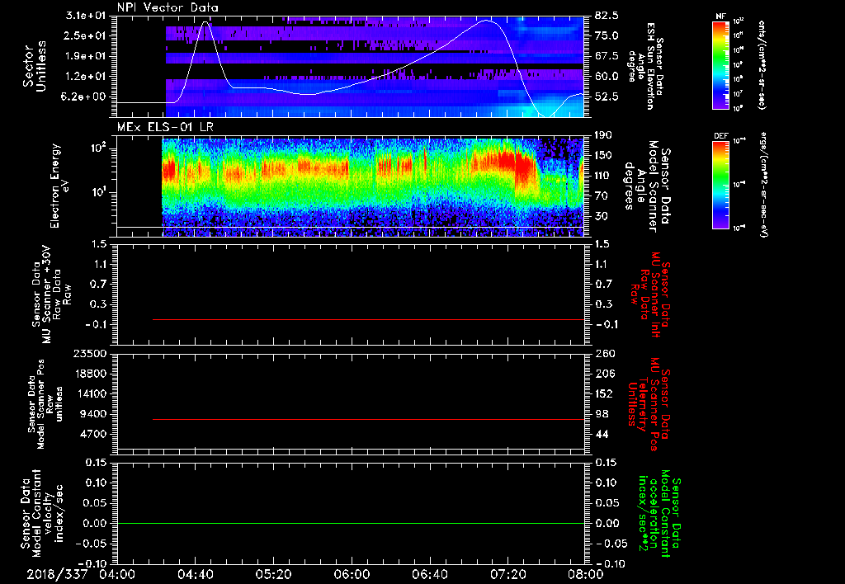Click the "3.1e+01" sector tick label
The width and height of the screenshot is (845, 584).
pos(85,16)
